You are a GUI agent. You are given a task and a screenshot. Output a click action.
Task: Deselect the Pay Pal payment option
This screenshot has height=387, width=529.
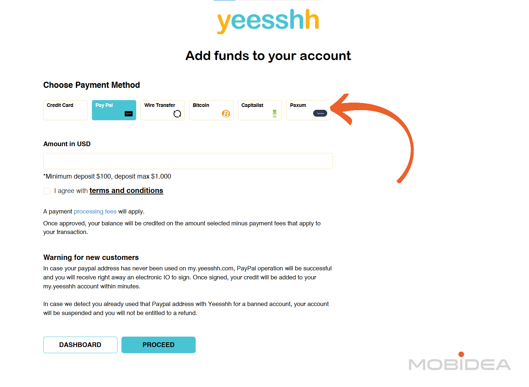[114, 110]
